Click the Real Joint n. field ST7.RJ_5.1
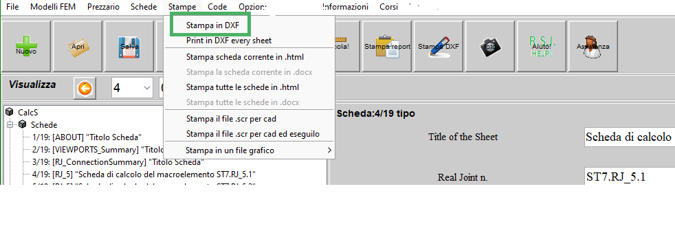 (x=630, y=177)
